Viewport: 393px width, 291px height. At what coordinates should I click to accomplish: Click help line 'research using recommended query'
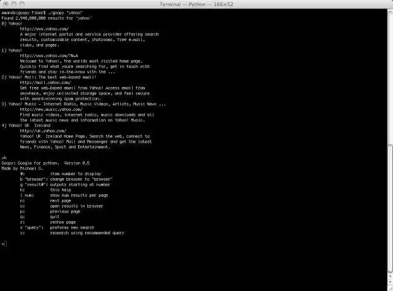[87, 233]
